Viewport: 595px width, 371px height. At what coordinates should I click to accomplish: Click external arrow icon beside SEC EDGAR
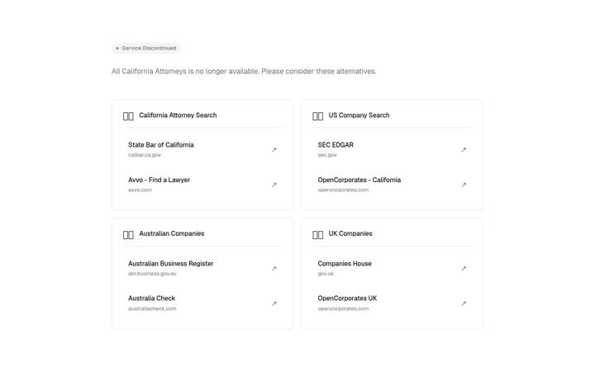(464, 150)
